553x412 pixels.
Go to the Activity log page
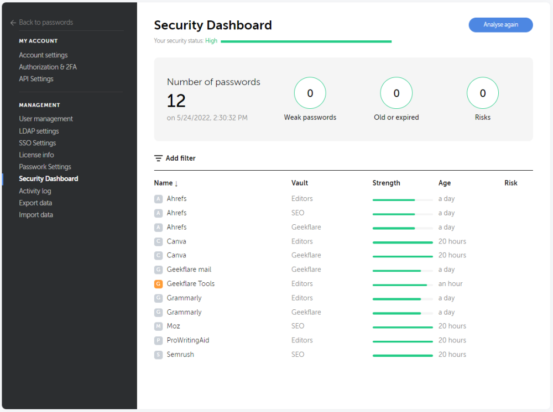tap(35, 191)
